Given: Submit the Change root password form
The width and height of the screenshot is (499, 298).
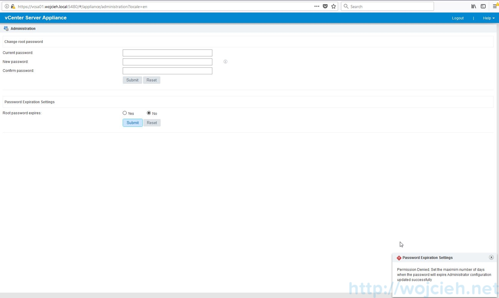Looking at the screenshot, I should pyautogui.click(x=132, y=80).
